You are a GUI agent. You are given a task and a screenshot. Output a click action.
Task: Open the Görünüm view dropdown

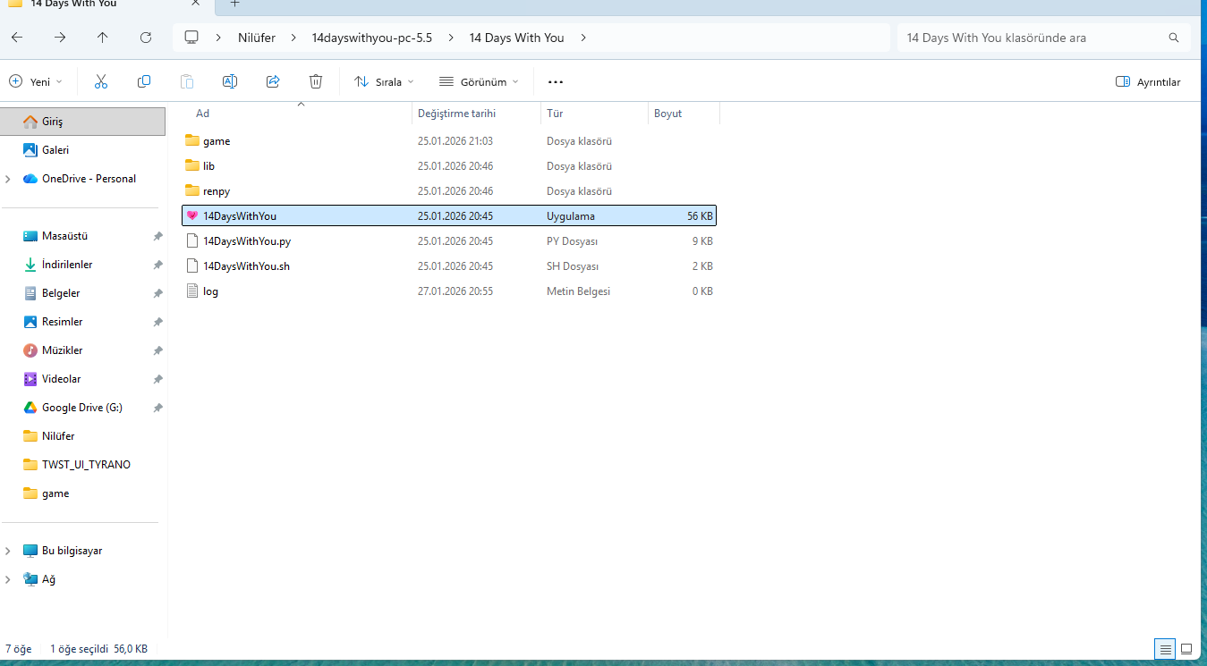click(x=479, y=81)
